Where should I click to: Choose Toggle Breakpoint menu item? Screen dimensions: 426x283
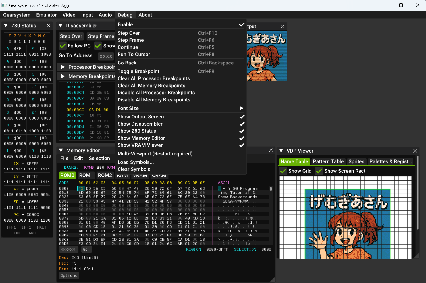tap(181, 71)
